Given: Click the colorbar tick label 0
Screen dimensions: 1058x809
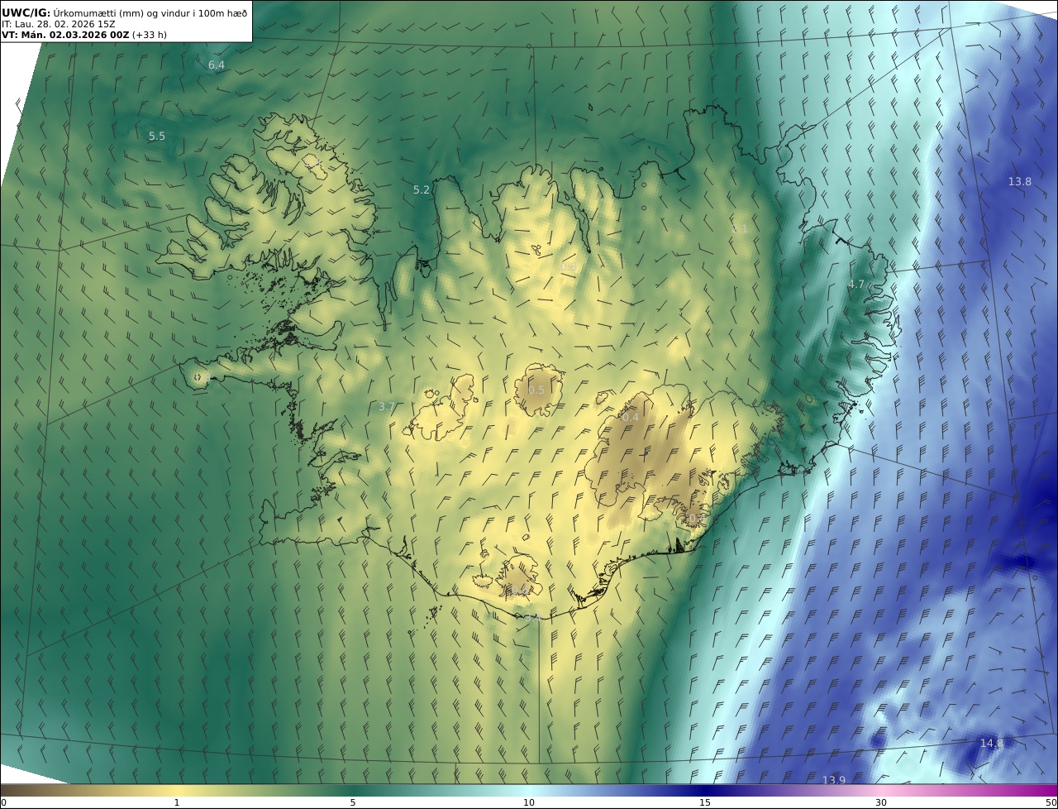Looking at the screenshot, I should (x=3, y=802).
